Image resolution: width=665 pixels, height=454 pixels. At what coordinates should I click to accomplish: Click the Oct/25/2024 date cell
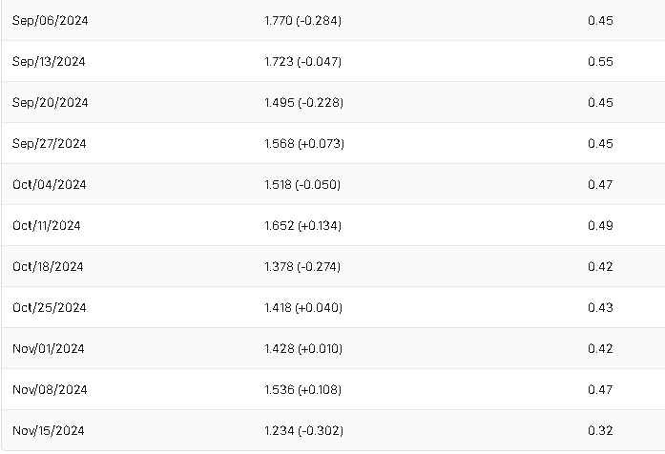point(50,307)
